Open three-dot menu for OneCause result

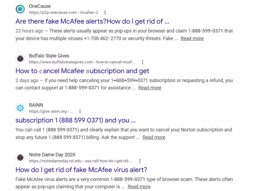(x=105, y=13)
